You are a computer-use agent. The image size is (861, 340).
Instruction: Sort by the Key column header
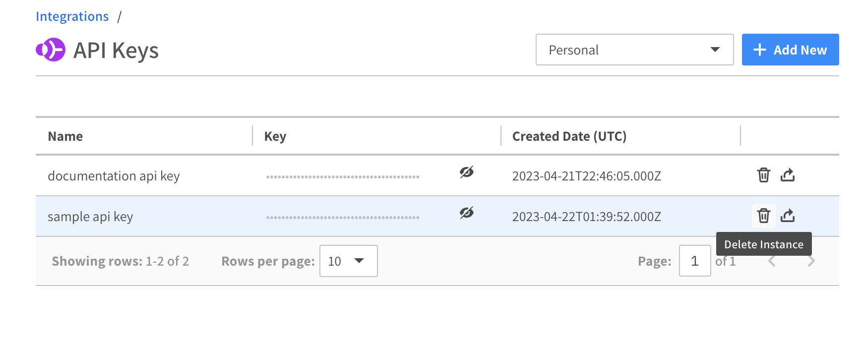pyautogui.click(x=275, y=136)
